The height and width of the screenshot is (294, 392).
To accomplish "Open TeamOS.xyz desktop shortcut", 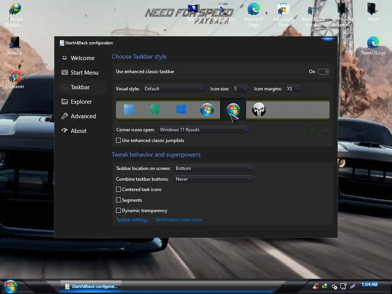I will 373,46.
